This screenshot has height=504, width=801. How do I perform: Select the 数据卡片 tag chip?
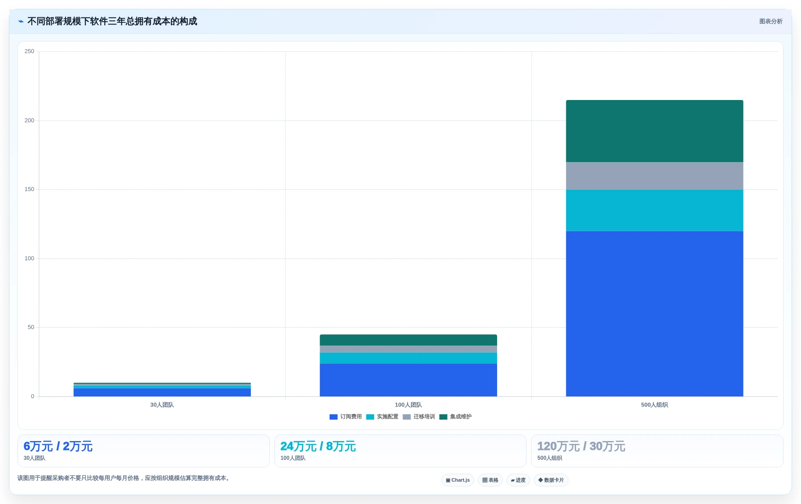click(551, 480)
